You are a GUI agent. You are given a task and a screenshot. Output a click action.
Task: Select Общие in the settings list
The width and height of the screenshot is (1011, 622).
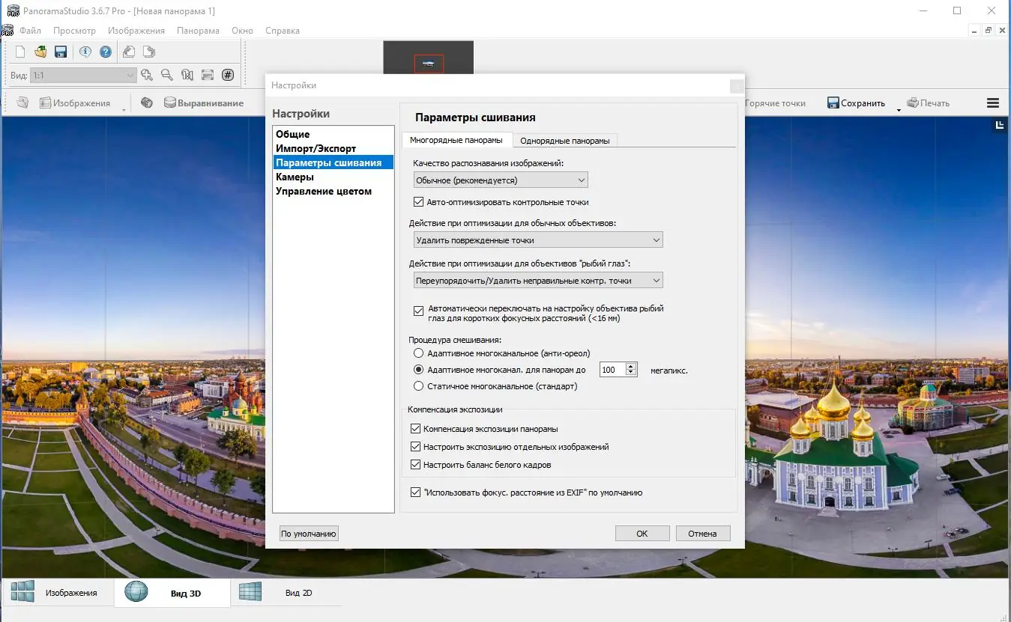point(333,134)
